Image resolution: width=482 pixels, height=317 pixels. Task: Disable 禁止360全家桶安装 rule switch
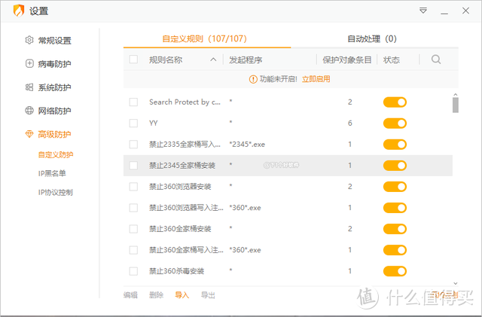[x=395, y=229]
